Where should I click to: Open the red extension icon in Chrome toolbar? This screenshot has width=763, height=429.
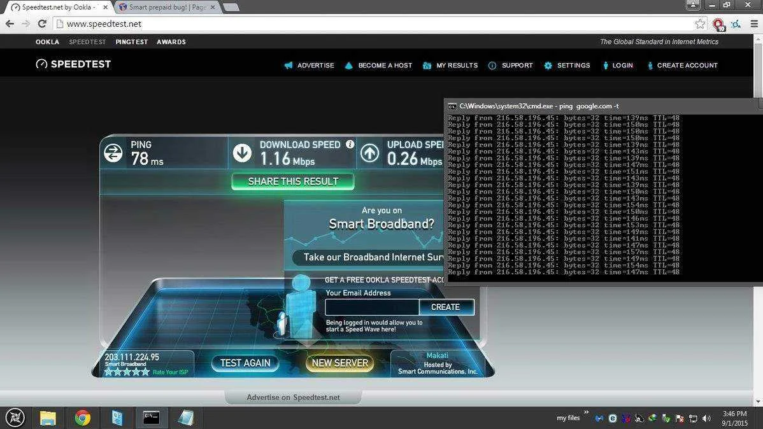[x=718, y=24]
